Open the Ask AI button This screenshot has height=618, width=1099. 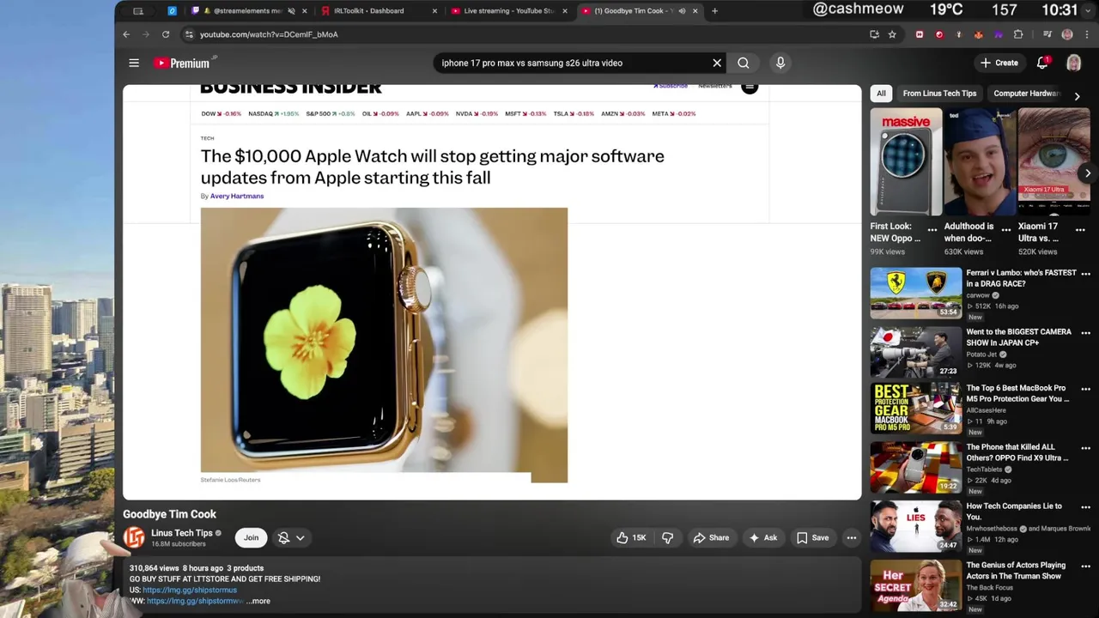(762, 538)
